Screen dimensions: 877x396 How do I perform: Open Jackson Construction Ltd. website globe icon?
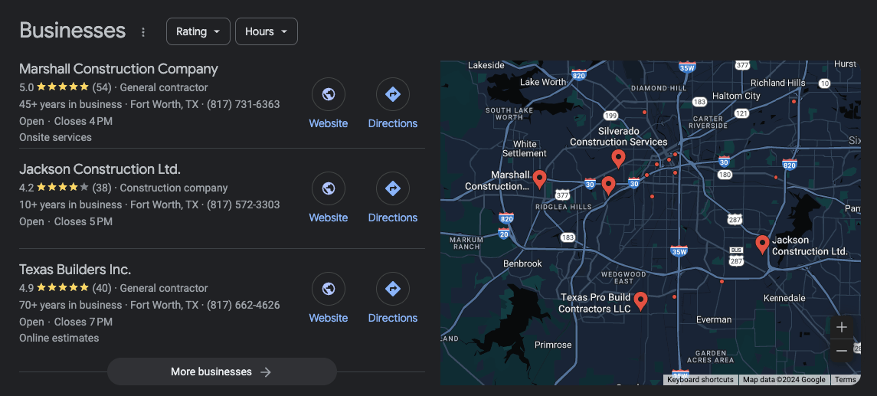(329, 188)
